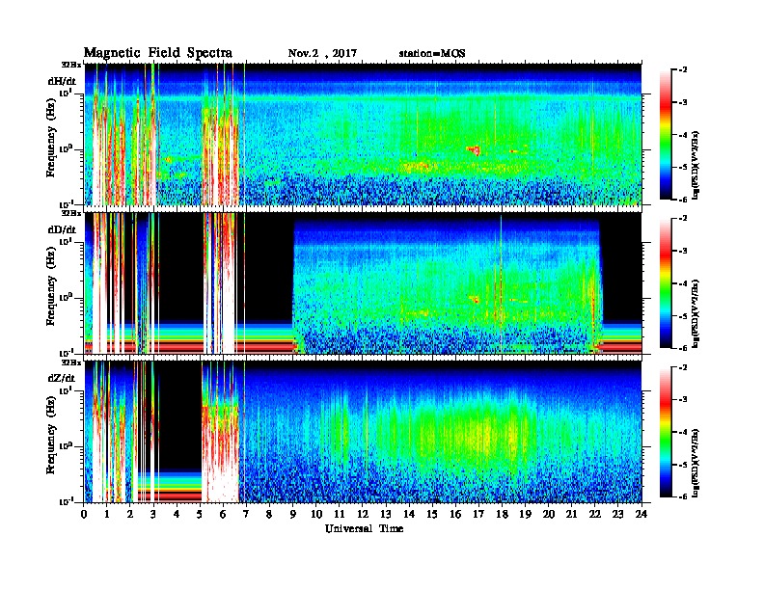Select the dD/dt panel label
Image resolution: width=764 pixels, height=590 pixels.
[63, 229]
